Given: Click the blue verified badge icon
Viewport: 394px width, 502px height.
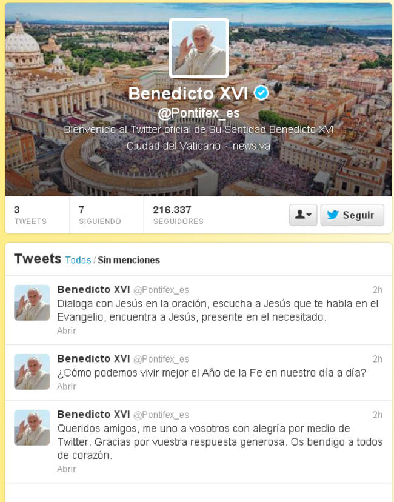Looking at the screenshot, I should coord(261,93).
